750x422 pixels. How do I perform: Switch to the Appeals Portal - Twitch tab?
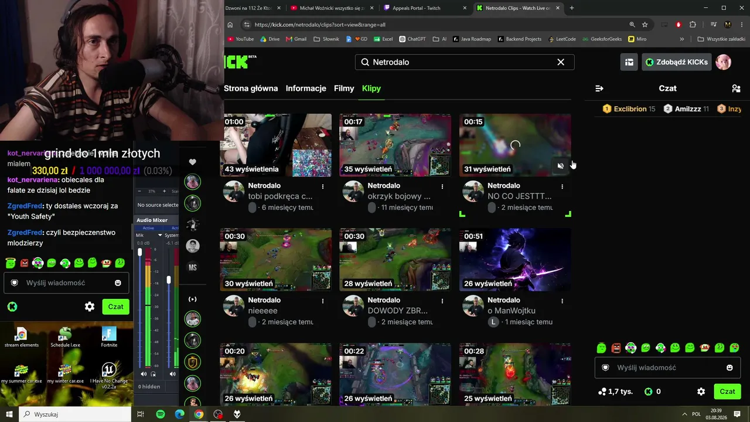point(425,8)
